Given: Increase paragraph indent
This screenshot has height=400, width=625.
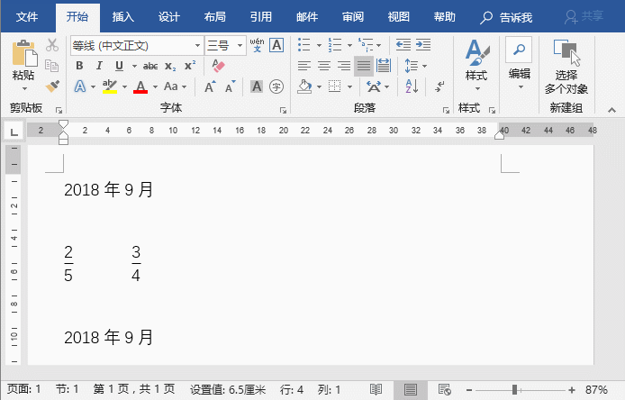Looking at the screenshot, I should click(x=423, y=45).
